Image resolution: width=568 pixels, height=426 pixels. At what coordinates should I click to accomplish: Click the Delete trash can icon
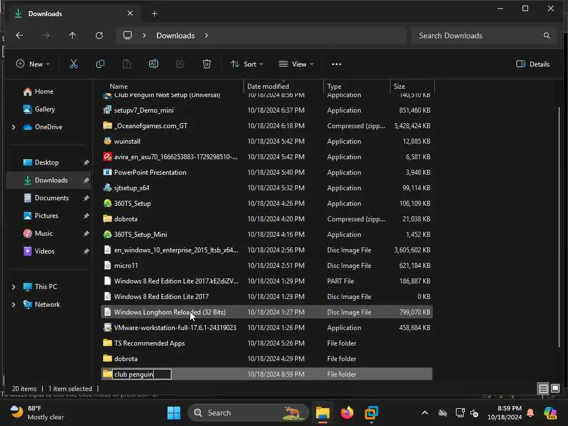point(206,64)
